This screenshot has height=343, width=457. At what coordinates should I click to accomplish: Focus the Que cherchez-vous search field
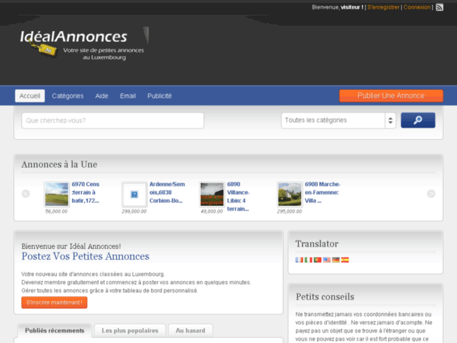(x=113, y=121)
